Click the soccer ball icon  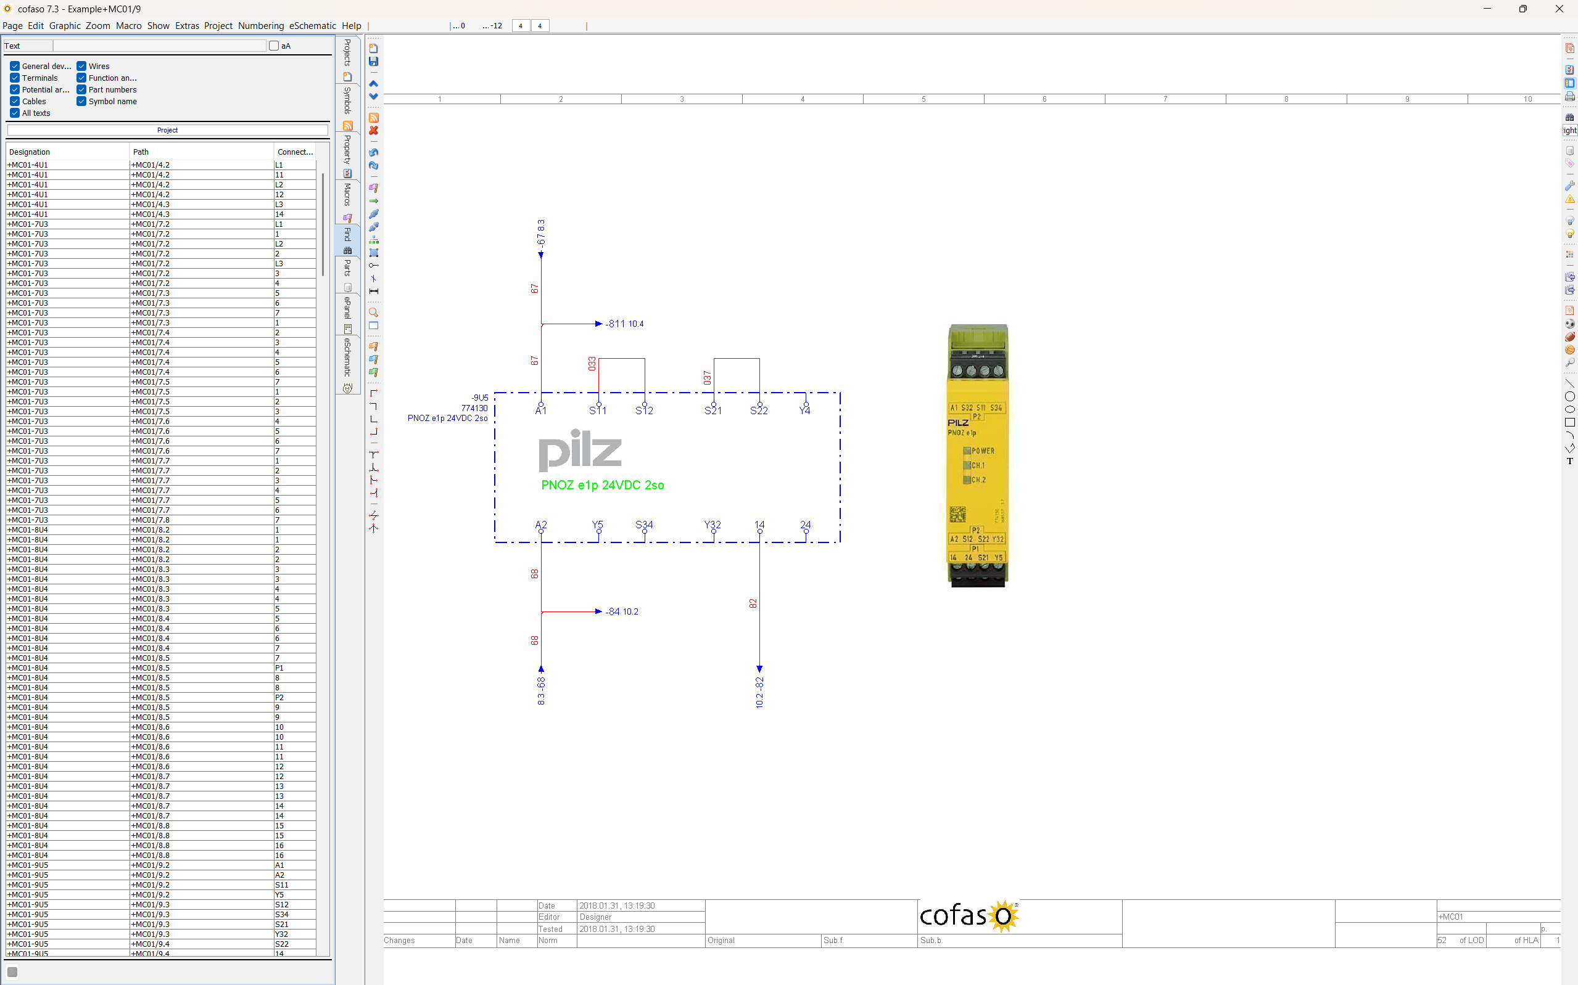(1569, 324)
